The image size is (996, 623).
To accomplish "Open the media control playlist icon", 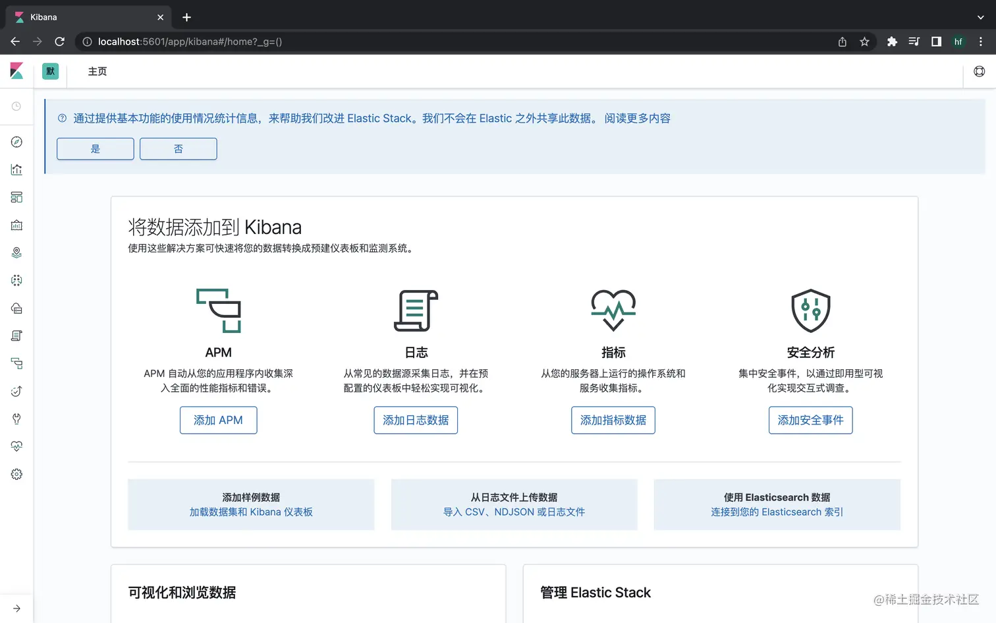I will pyautogui.click(x=914, y=42).
